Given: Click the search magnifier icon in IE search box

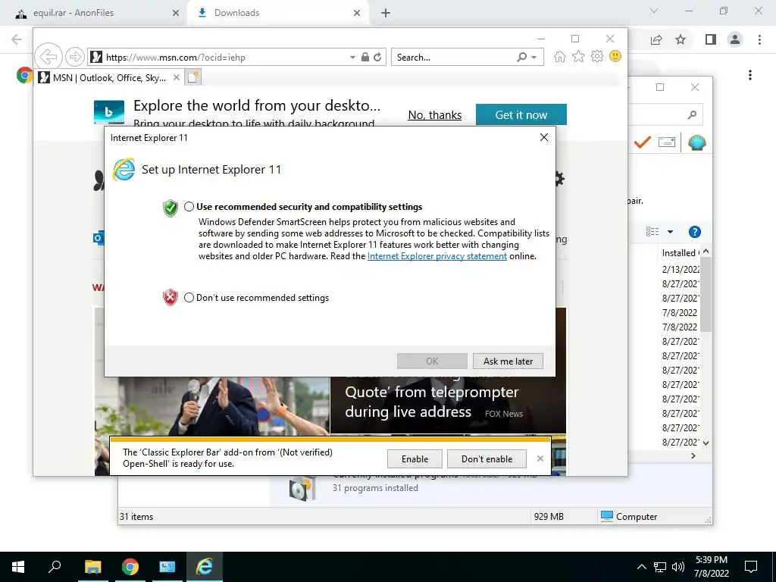Looking at the screenshot, I should 521,57.
